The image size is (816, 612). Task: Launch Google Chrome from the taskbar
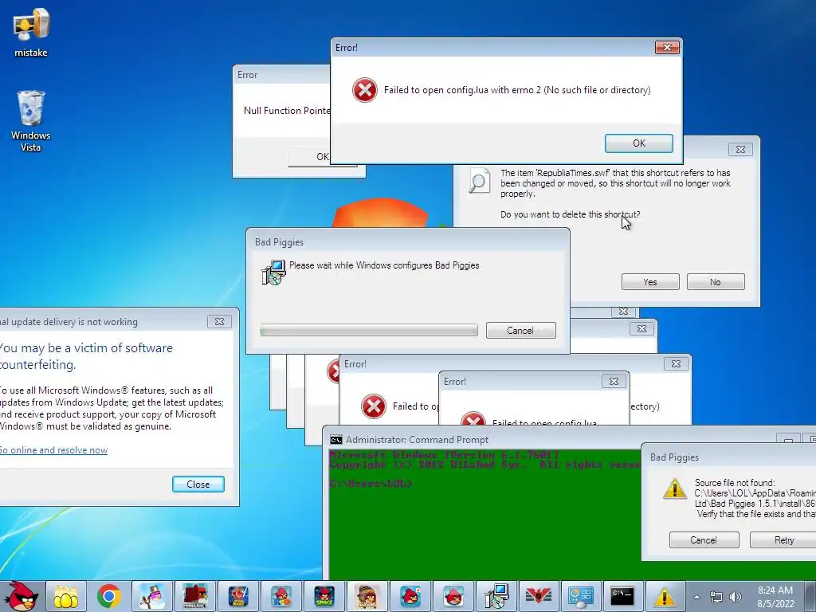tap(108, 596)
